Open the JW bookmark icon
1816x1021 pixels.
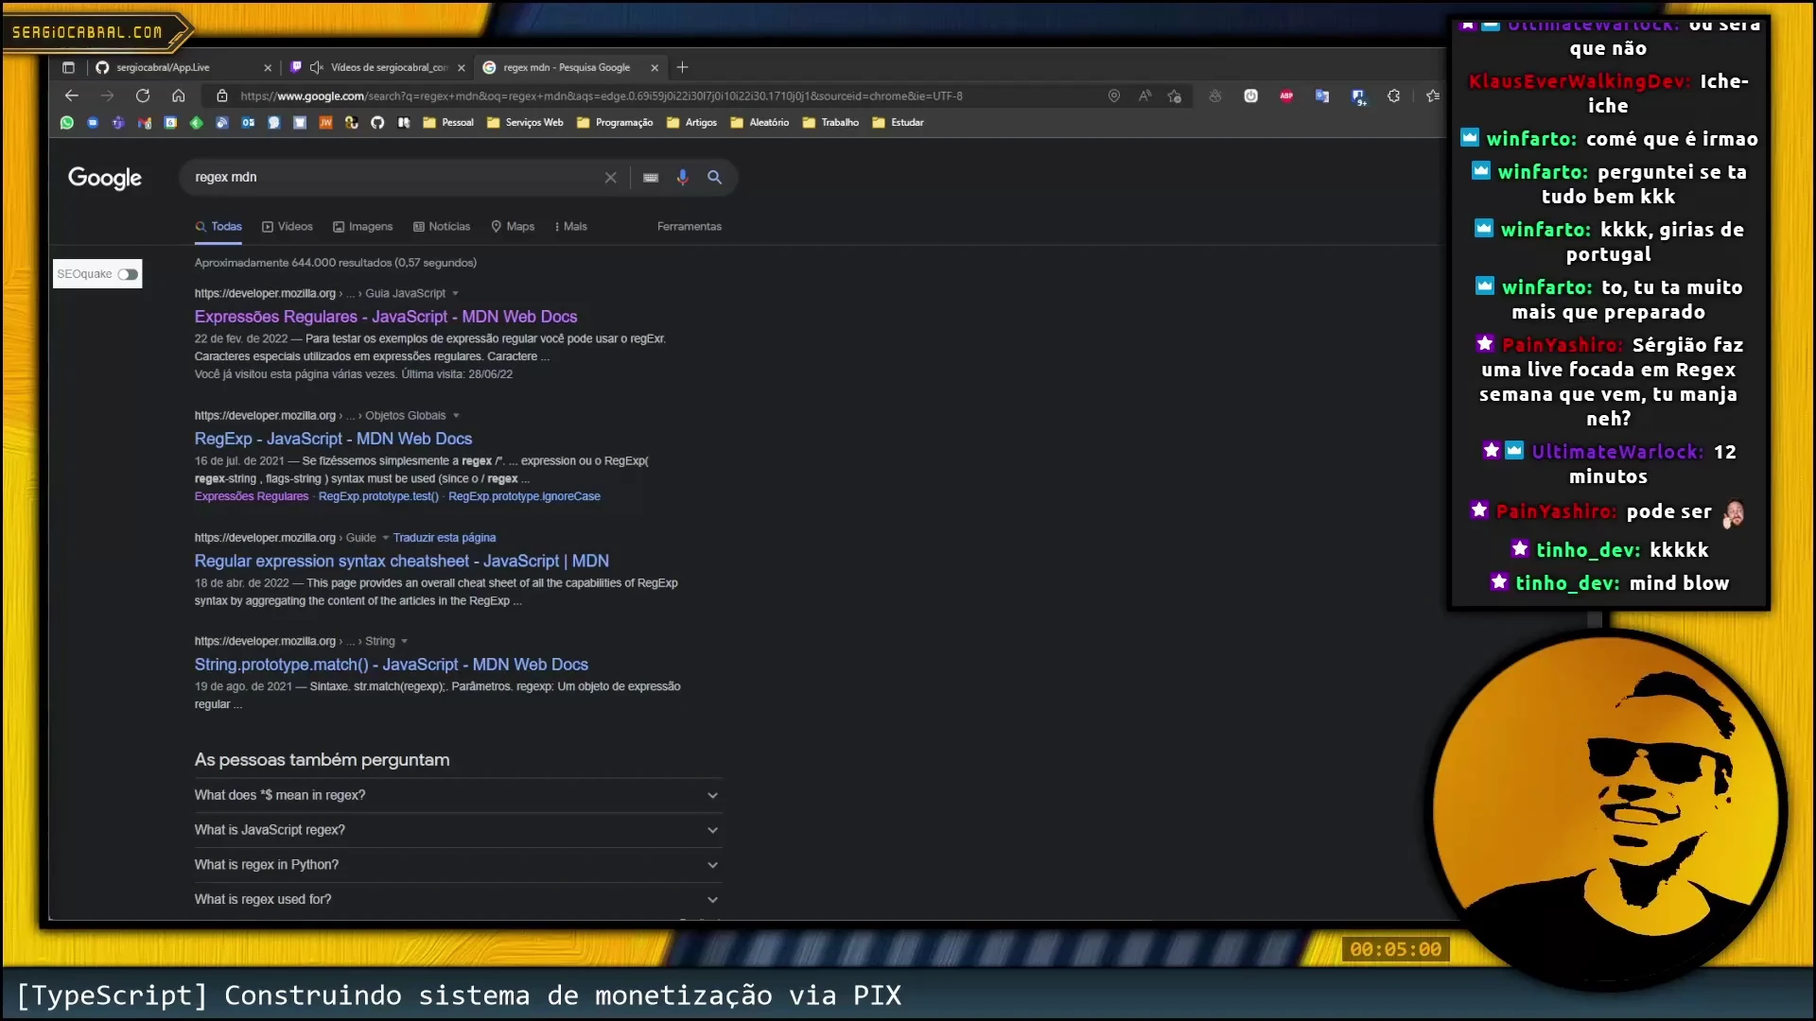coord(325,122)
